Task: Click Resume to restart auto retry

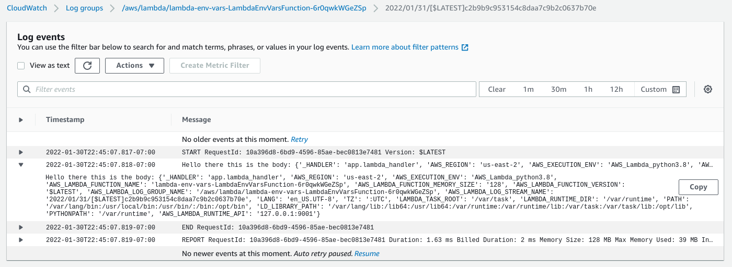Action: [367, 253]
